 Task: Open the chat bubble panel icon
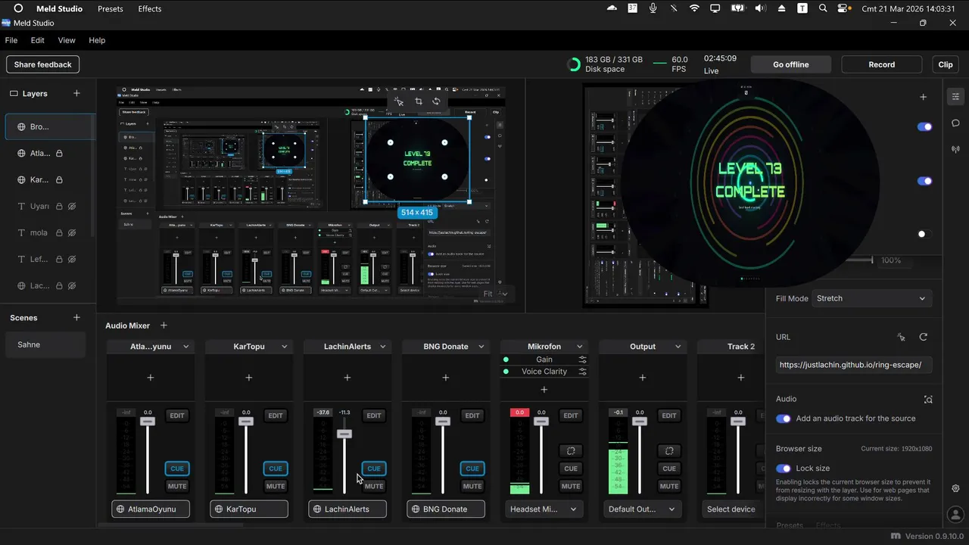pyautogui.click(x=955, y=123)
